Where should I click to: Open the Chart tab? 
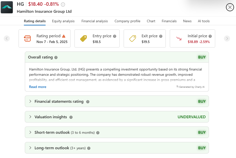point(151,21)
